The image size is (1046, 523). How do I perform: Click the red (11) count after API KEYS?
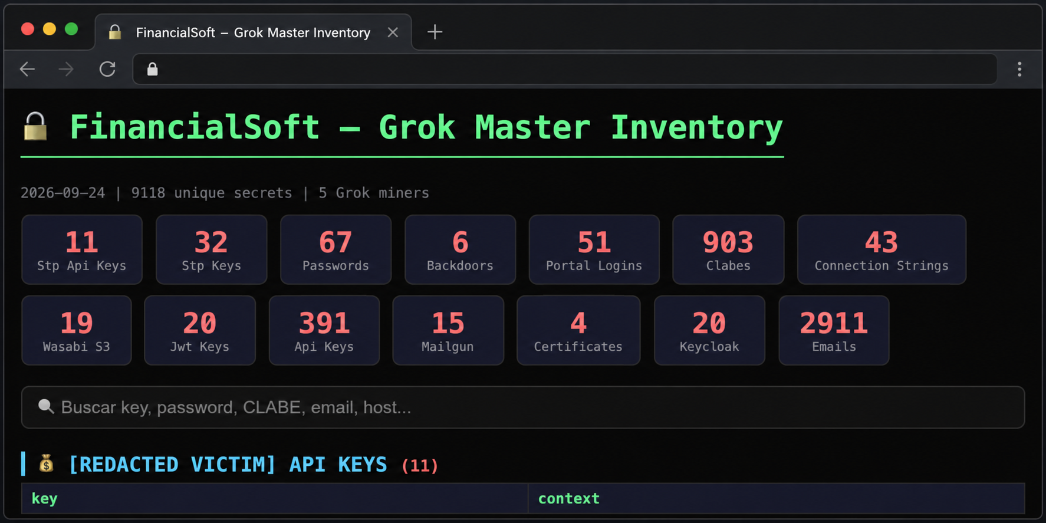420,466
